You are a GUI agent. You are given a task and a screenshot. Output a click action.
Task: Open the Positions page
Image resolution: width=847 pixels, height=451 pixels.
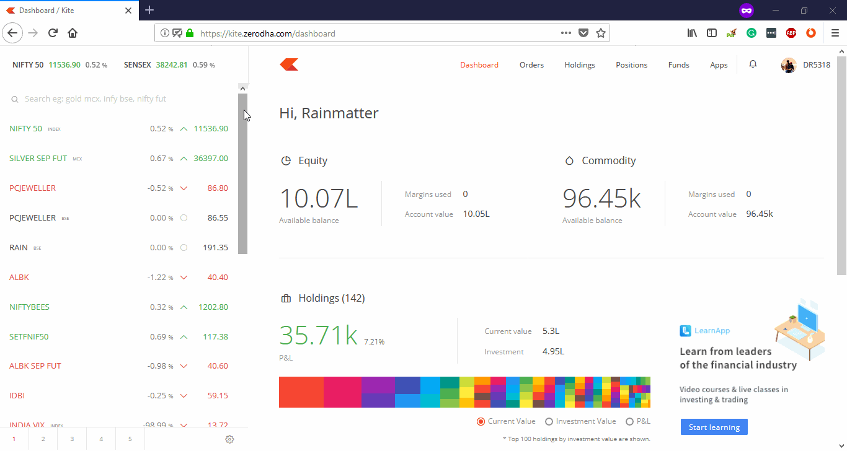click(631, 64)
